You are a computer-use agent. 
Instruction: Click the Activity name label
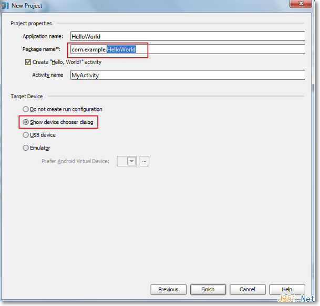[x=47, y=75]
